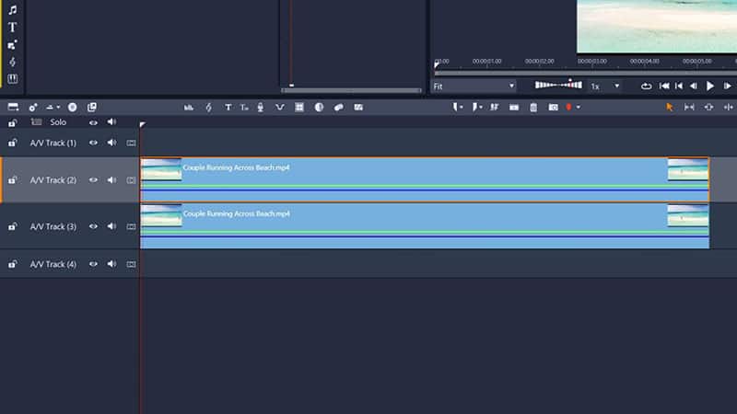Toggle lock on A/V Track (4)
This screenshot has height=414, width=737.
click(x=13, y=264)
